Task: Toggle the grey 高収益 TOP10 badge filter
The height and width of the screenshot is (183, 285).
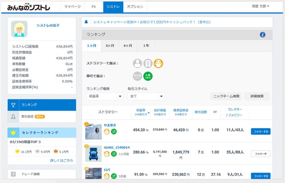Action: [x=137, y=76]
